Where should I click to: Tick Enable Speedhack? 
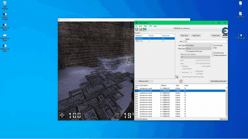click(213, 55)
